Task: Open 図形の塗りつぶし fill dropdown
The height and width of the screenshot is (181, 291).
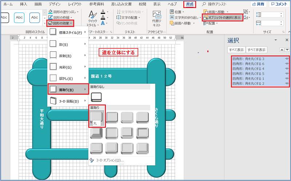Action: [63, 12]
